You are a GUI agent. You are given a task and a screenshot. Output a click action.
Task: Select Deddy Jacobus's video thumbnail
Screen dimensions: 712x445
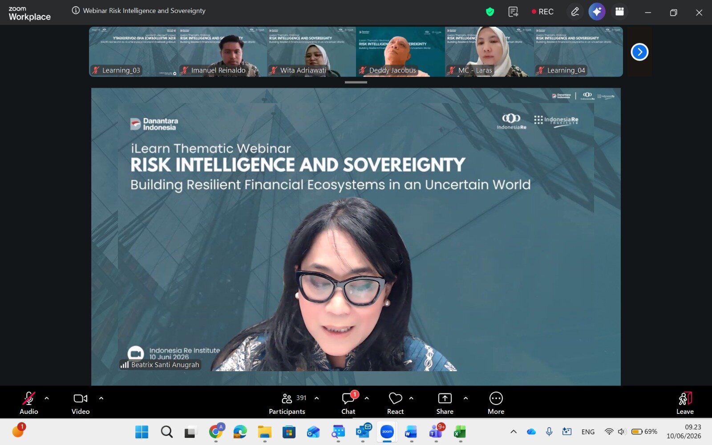click(400, 52)
